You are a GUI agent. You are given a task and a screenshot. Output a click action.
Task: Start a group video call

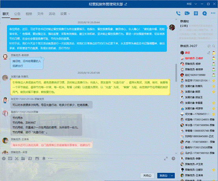[187, 13]
